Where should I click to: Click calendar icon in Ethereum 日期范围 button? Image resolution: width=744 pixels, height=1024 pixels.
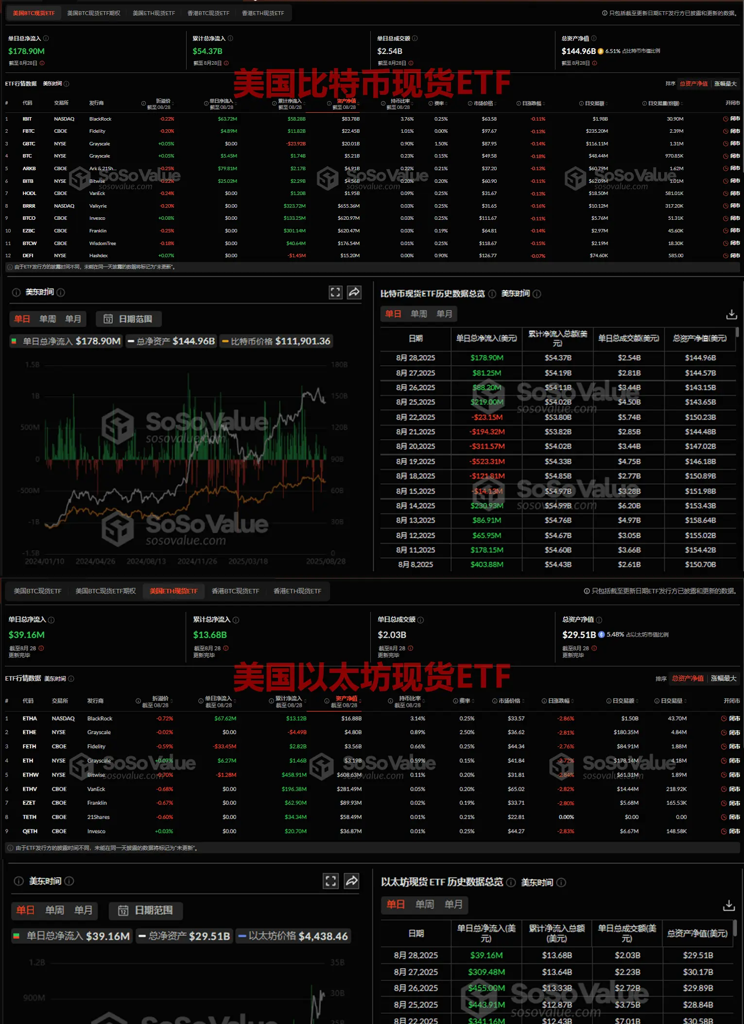click(123, 910)
